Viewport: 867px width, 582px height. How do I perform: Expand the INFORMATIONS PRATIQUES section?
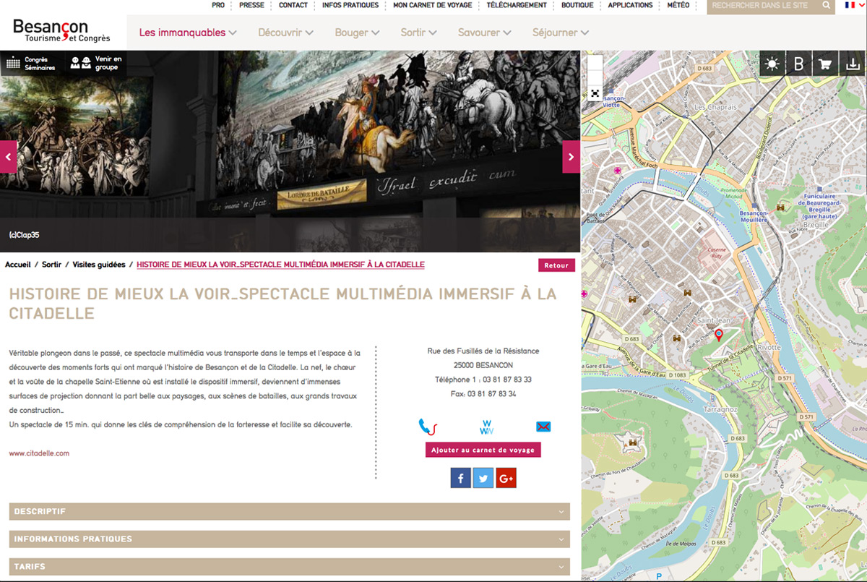[x=289, y=539]
